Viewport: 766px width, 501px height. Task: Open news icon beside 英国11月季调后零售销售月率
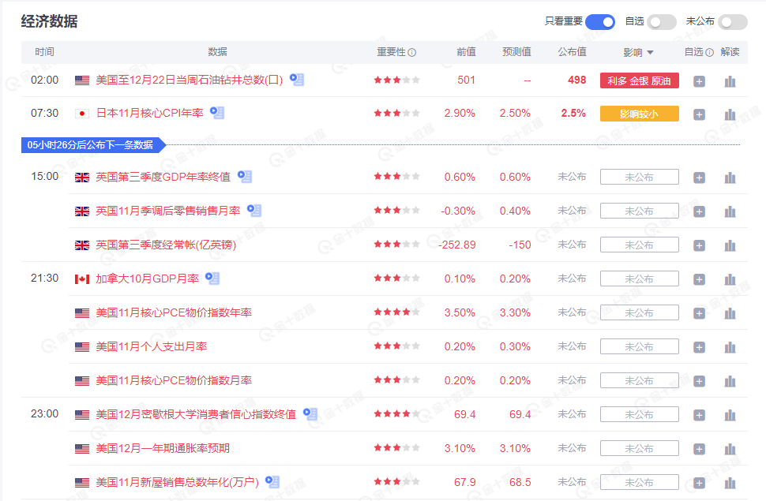254,211
